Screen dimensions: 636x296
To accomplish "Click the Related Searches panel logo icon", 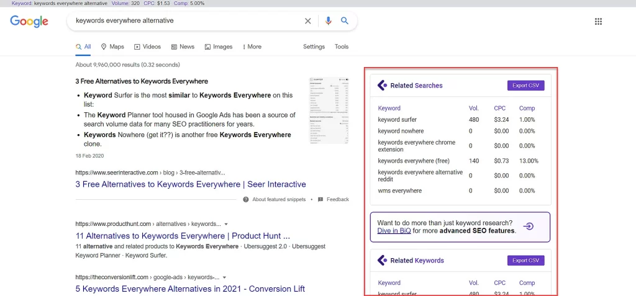I will coord(382,86).
